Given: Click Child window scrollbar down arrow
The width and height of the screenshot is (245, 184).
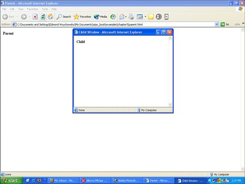Looking at the screenshot, I should 170,104.
